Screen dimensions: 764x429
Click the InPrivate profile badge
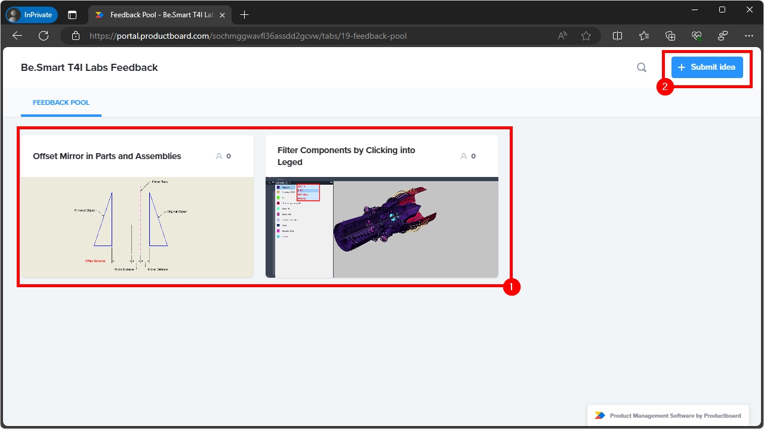(32, 15)
